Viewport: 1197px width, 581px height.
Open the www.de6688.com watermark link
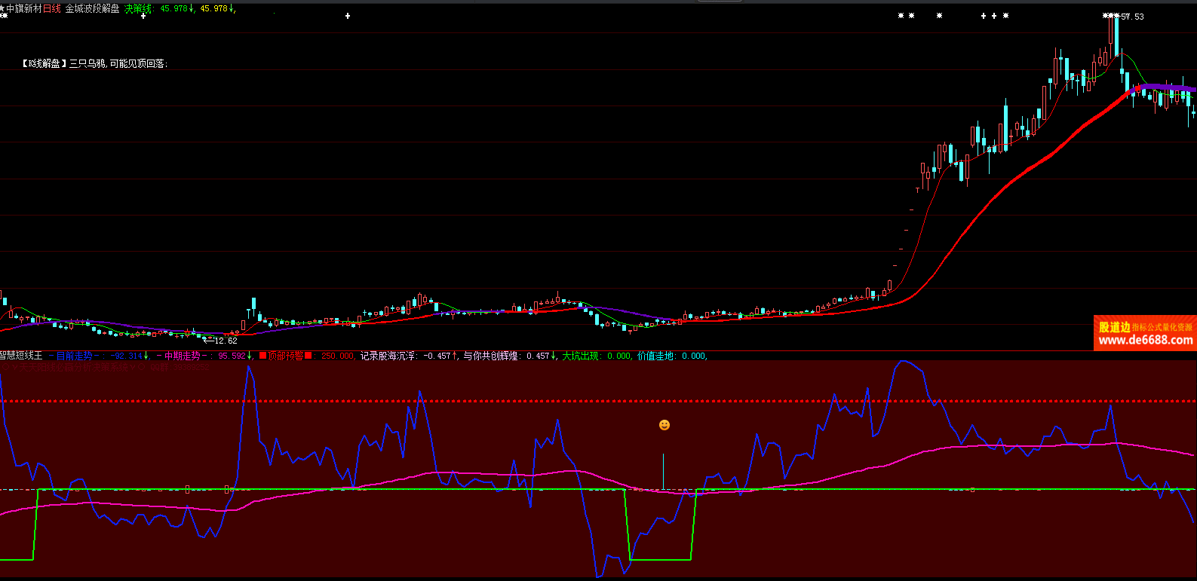tap(1145, 341)
